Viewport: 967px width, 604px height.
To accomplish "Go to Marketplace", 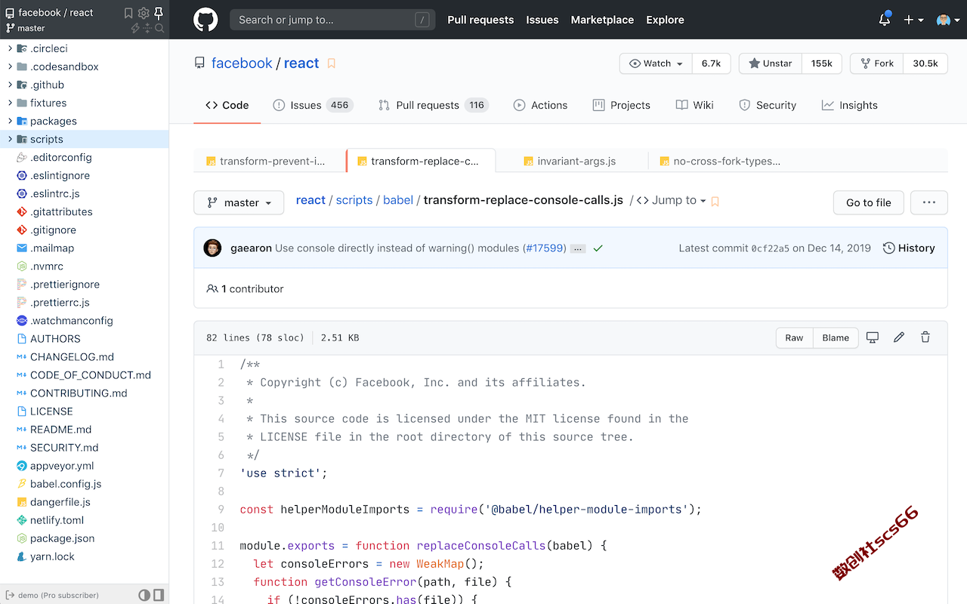I will pos(602,20).
